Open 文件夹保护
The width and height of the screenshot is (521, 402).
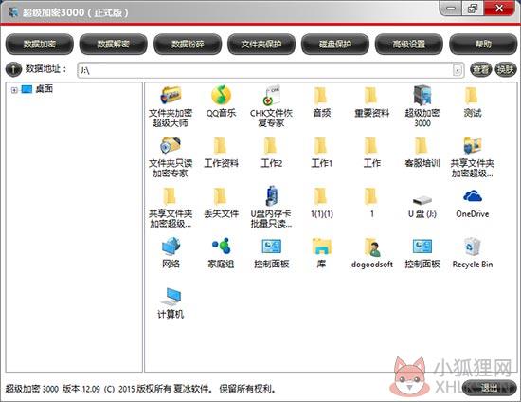click(x=261, y=44)
